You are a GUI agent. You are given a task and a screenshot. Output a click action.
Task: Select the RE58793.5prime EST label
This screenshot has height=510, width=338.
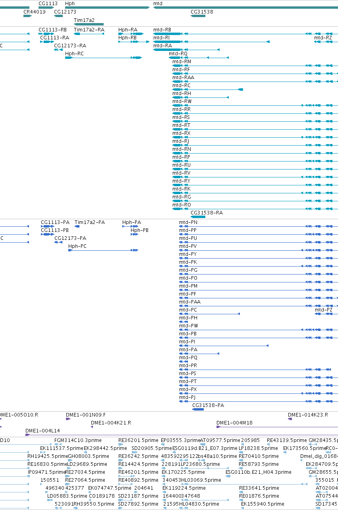coord(259,464)
